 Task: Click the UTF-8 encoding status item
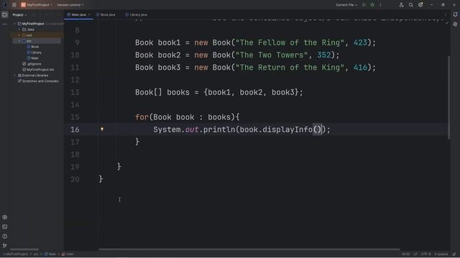pyautogui.click(x=425, y=254)
